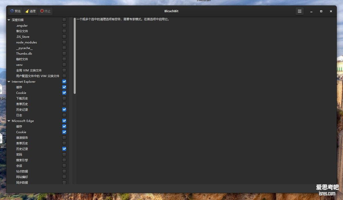Image resolution: width=343 pixels, height=200 pixels.
Task: Enable the 全局 VIM 交换文件 checkbox
Action: (x=64, y=70)
